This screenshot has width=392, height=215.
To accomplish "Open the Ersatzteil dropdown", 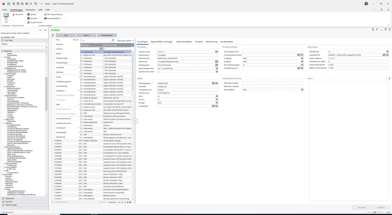I will tap(302, 62).
